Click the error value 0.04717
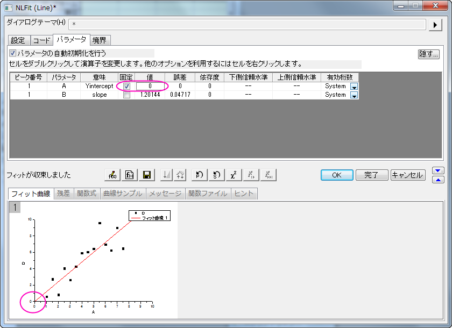The height and width of the screenshot is (328, 452). [180, 95]
